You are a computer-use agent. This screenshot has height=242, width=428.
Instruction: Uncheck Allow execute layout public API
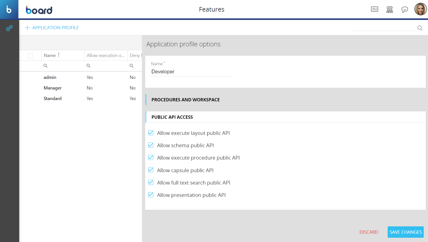coord(151,133)
